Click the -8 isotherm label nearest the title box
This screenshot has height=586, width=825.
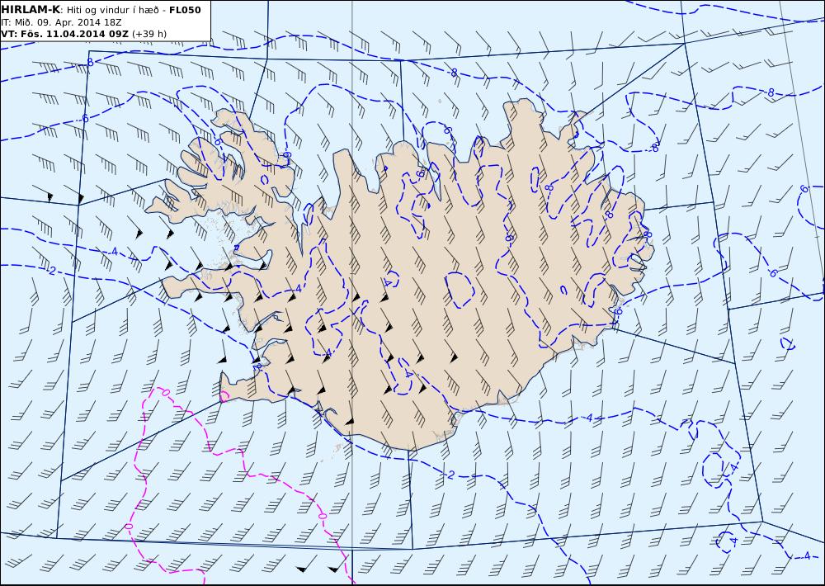[x=89, y=63]
